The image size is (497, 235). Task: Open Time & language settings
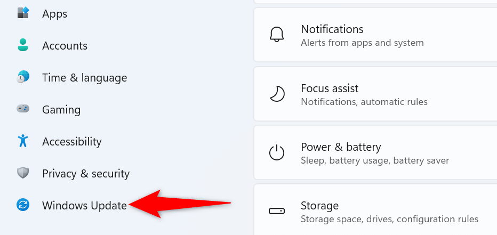point(84,77)
